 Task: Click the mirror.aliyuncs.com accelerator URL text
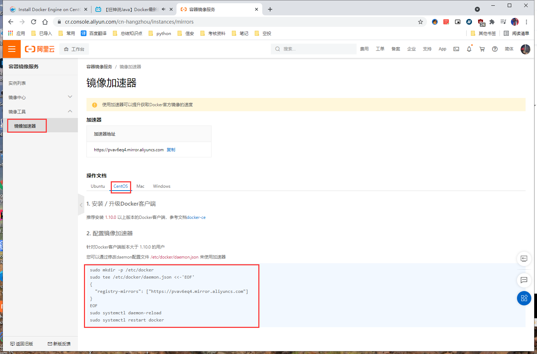(x=129, y=150)
